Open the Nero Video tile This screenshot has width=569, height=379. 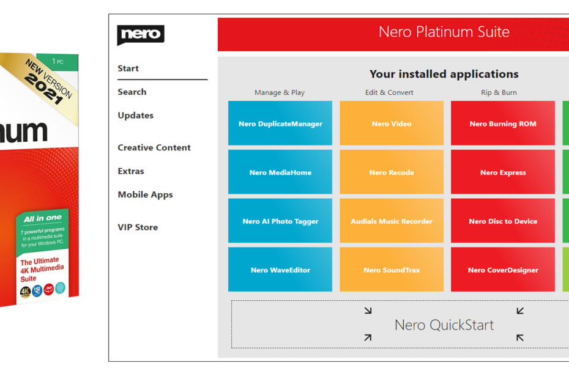(392, 123)
